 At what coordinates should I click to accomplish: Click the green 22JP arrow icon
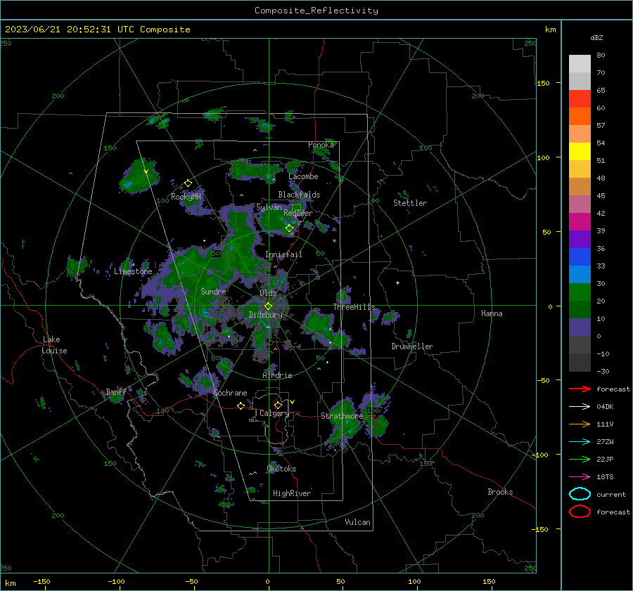pos(580,459)
